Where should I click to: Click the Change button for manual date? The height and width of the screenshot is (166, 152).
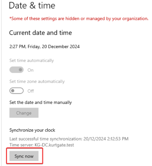[24, 113]
